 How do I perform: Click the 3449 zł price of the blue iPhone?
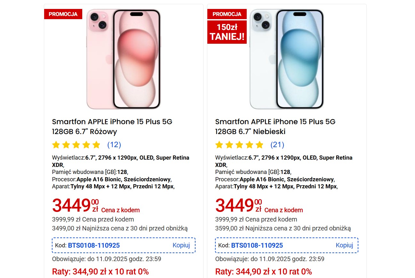[238, 205]
